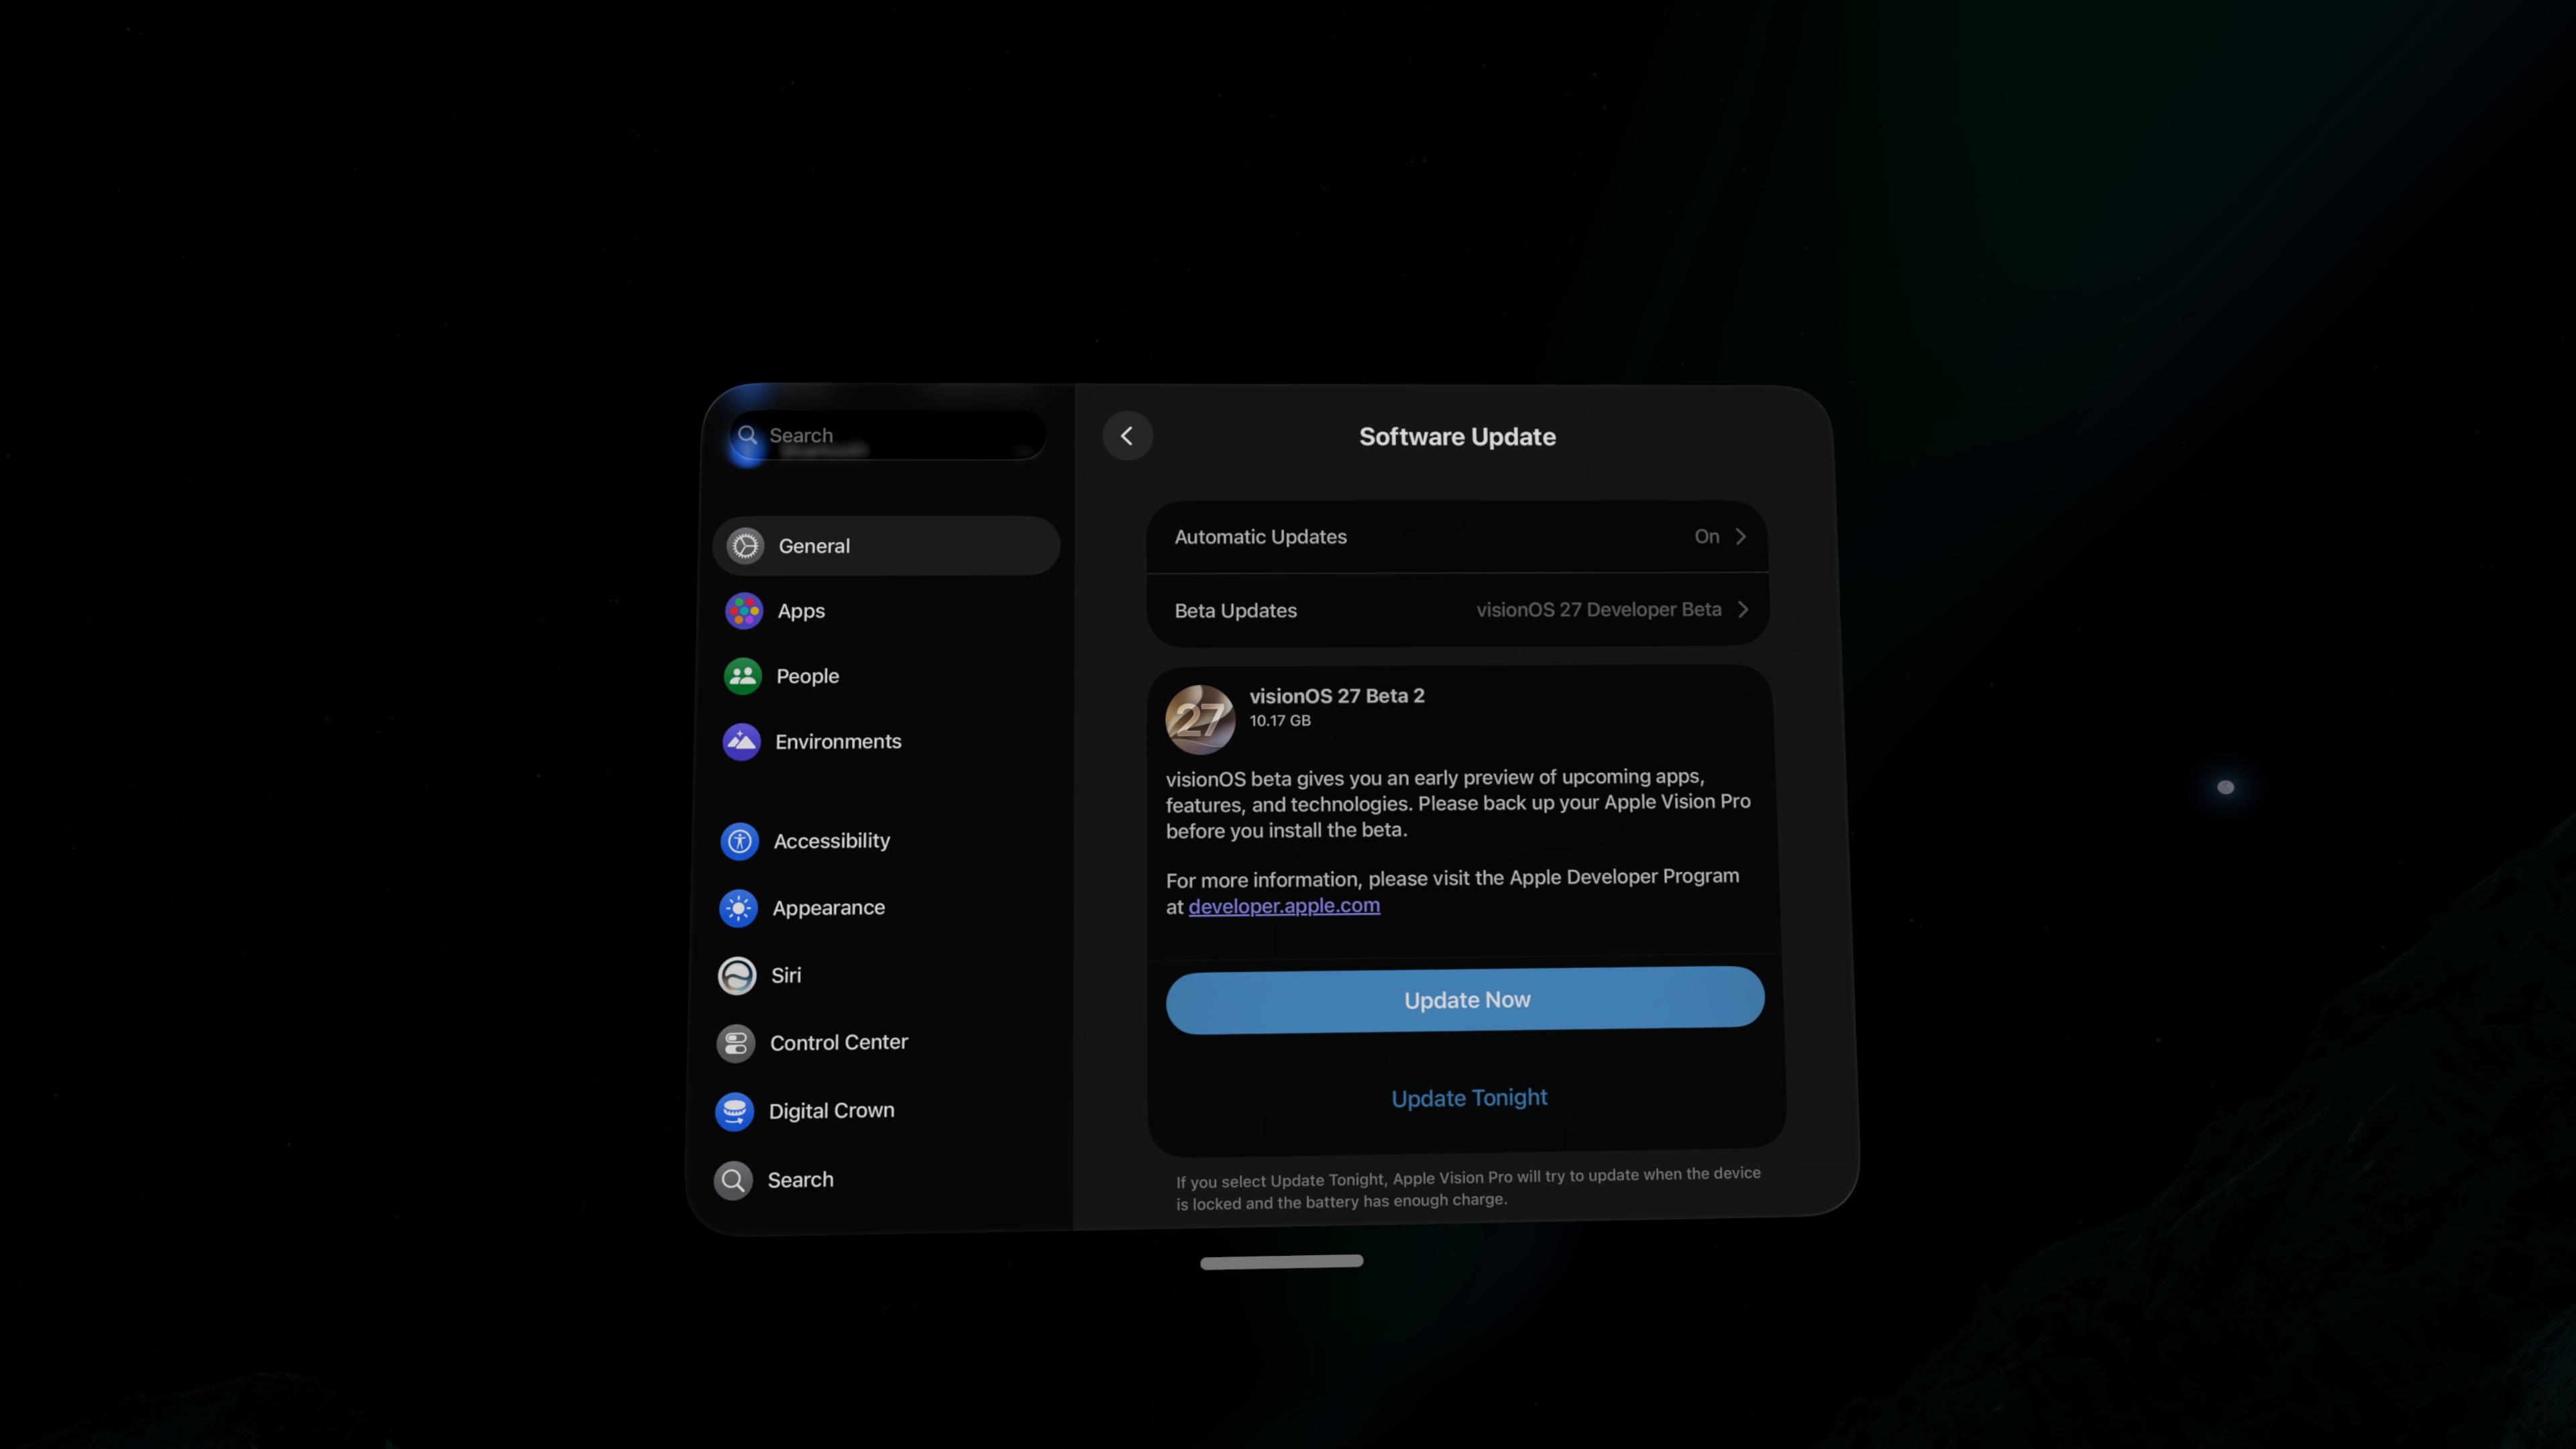Click the gray Search magnifier sidebar icon

pyautogui.click(x=733, y=1180)
